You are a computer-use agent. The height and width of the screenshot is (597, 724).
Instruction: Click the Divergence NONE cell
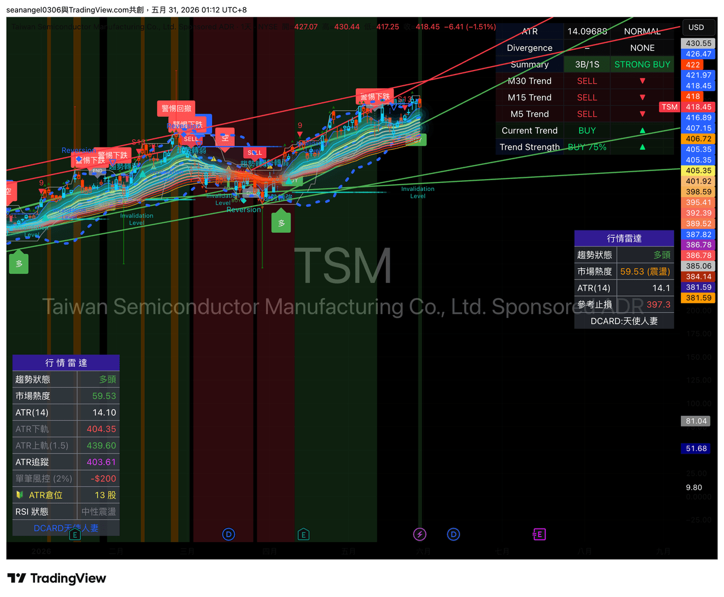pyautogui.click(x=642, y=48)
